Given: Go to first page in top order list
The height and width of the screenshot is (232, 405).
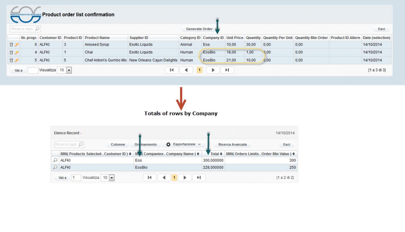Looking at the screenshot, I should [x=172, y=70].
